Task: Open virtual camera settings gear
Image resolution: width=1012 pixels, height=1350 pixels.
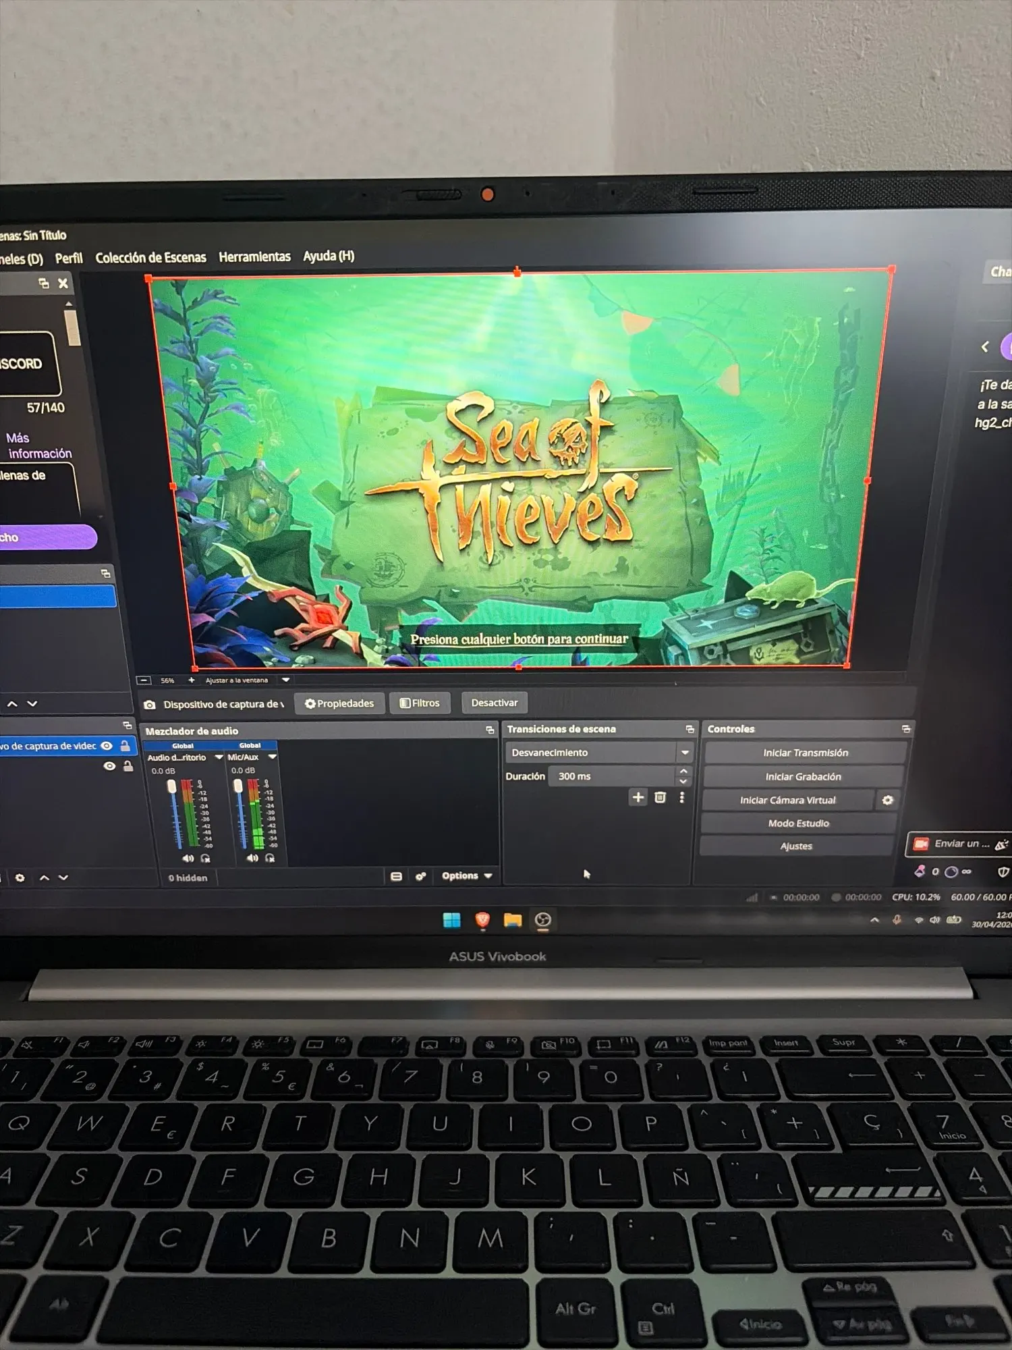Action: click(x=888, y=800)
